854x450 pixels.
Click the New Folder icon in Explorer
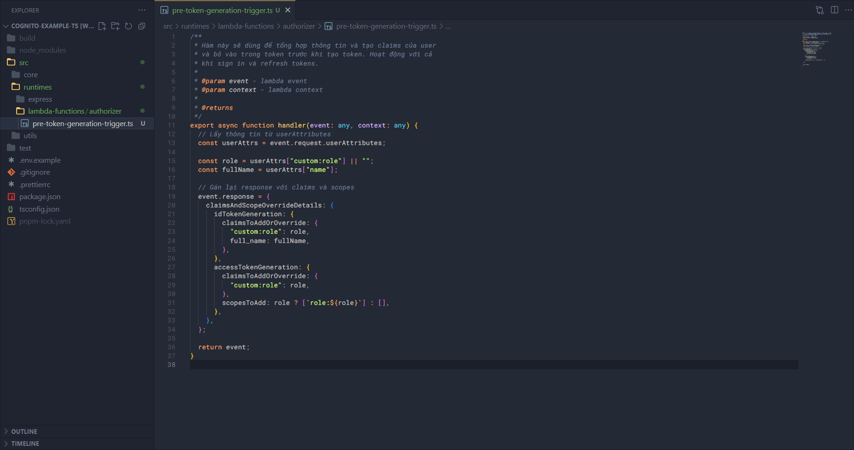point(115,26)
